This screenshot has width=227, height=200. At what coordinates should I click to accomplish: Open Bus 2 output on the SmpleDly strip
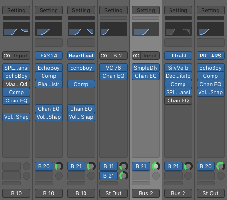pos(146,193)
